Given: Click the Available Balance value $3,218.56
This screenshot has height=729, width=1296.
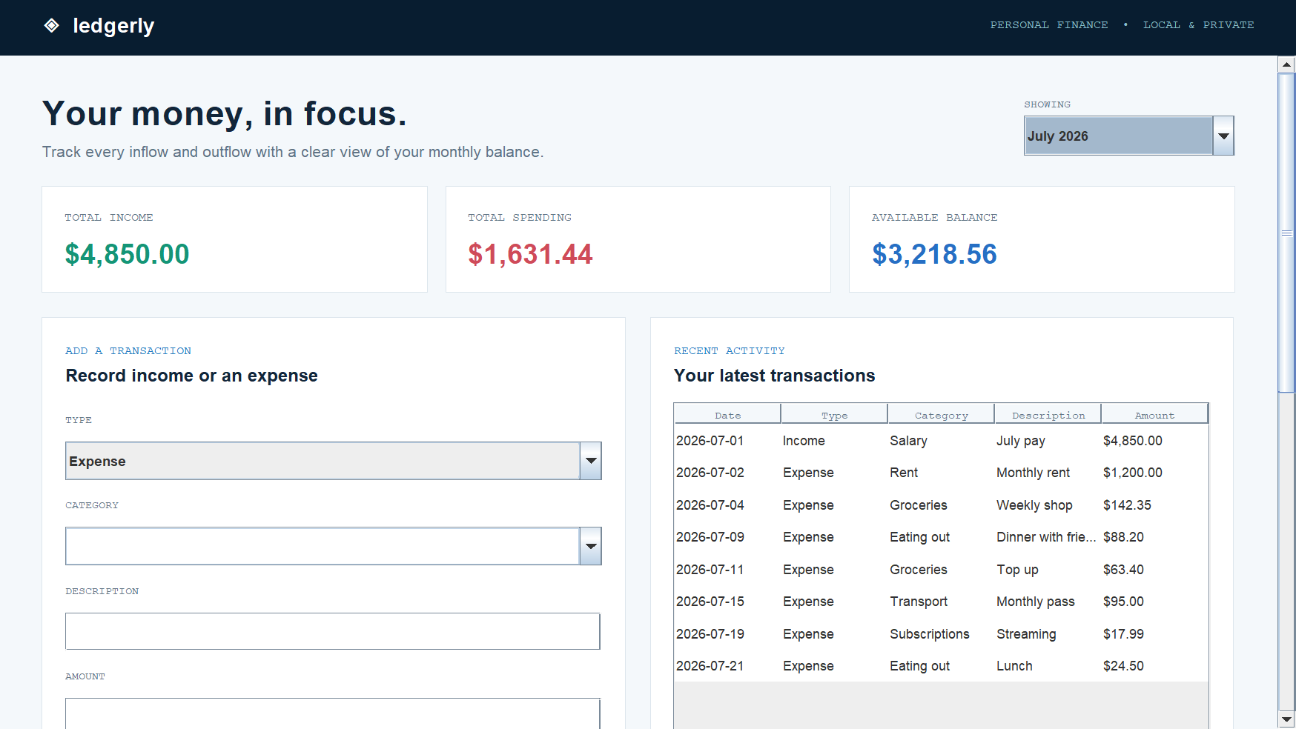Looking at the screenshot, I should pyautogui.click(x=934, y=254).
